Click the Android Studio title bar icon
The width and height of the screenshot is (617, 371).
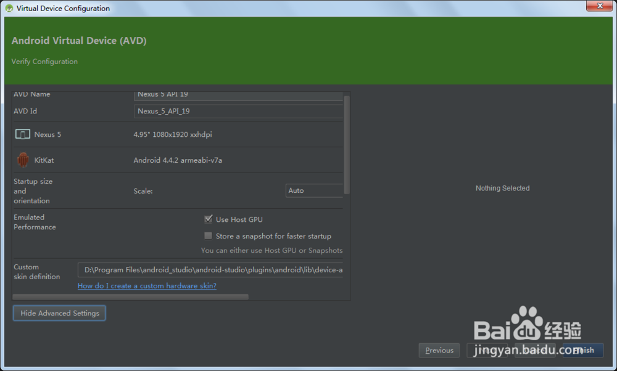pos(9,8)
